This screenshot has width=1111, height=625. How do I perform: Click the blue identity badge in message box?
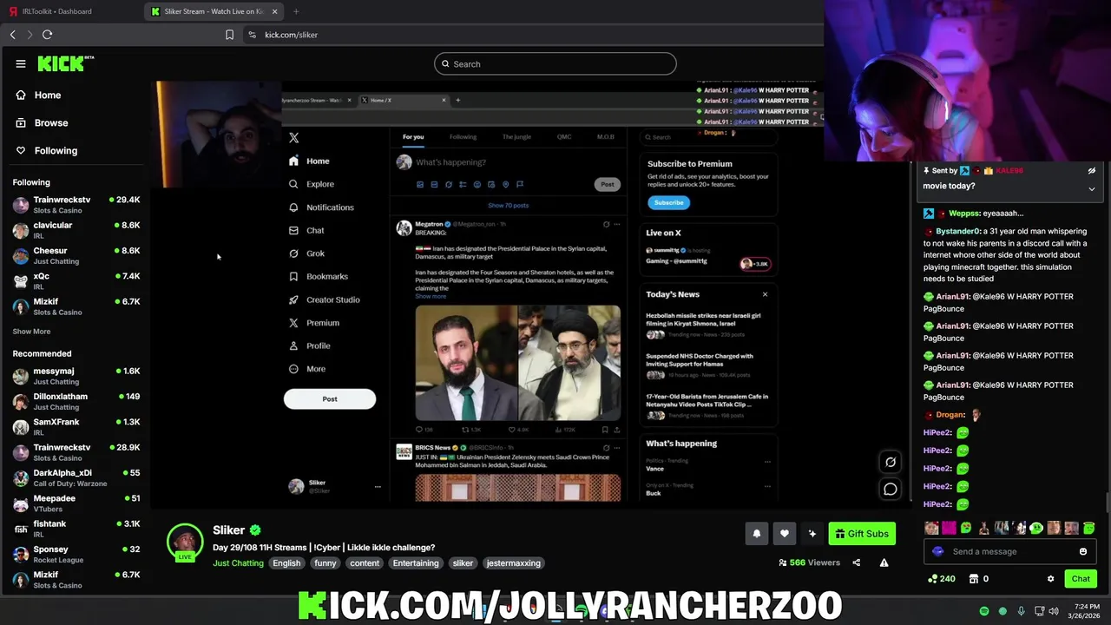point(937,551)
